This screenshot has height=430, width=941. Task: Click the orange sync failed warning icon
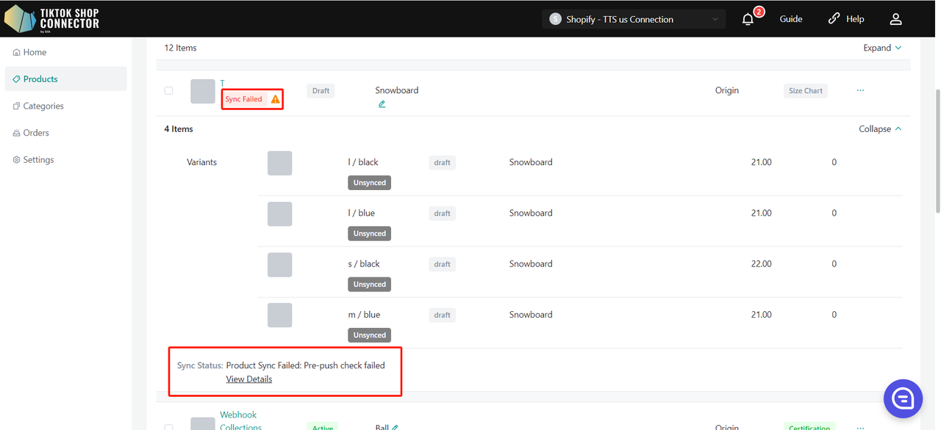[x=276, y=99]
